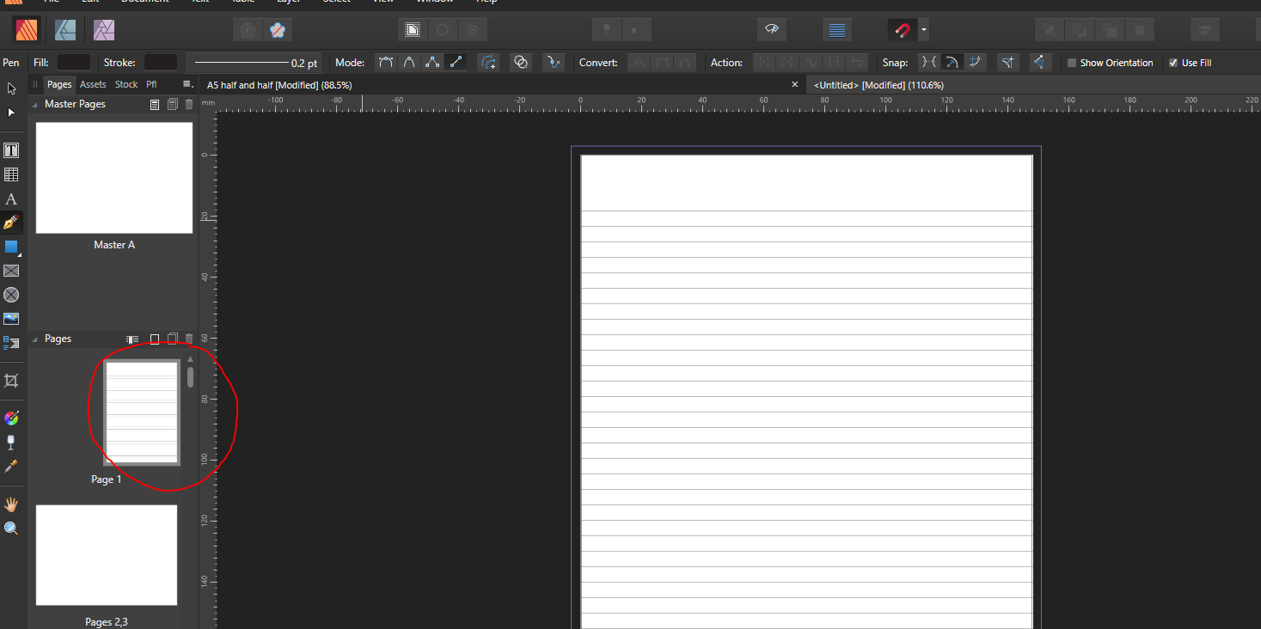Select the Fill gradient tool
The image size is (1261, 629).
click(x=11, y=418)
